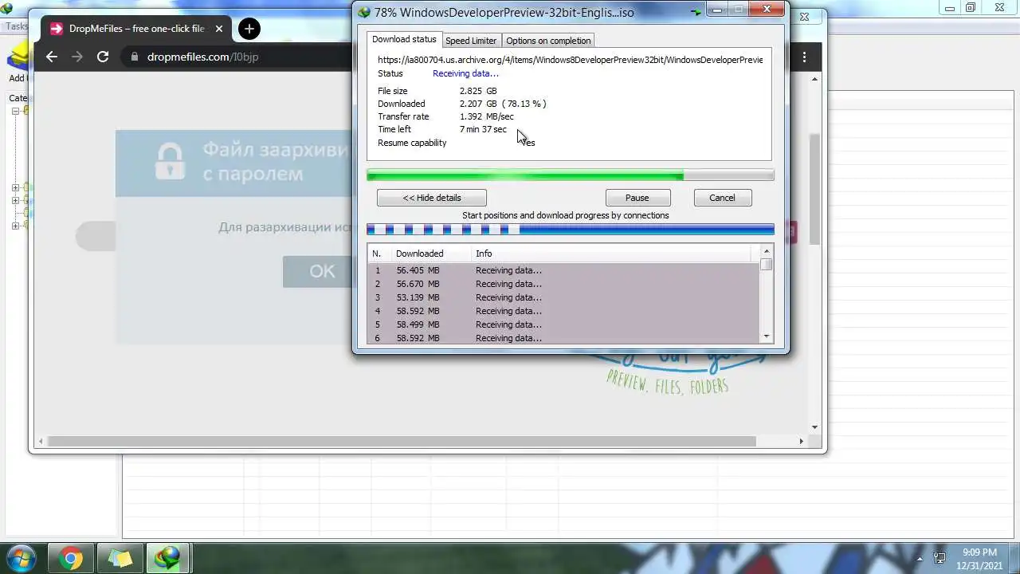The image size is (1020, 574).
Task: Open a new Chrome tab
Action: [x=249, y=29]
